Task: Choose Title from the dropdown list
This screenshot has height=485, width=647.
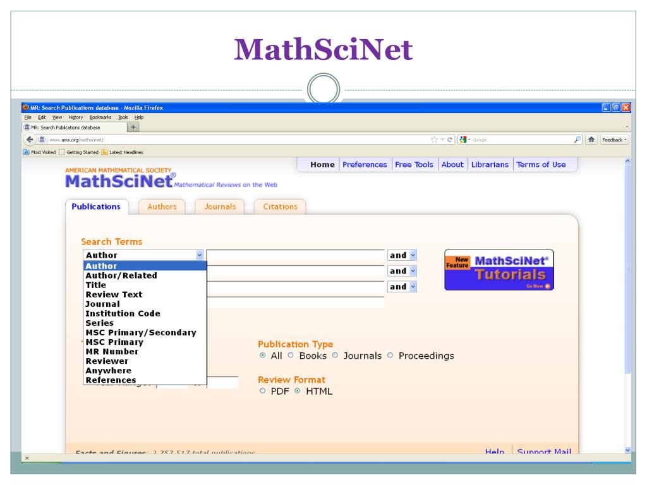Action: [145, 285]
